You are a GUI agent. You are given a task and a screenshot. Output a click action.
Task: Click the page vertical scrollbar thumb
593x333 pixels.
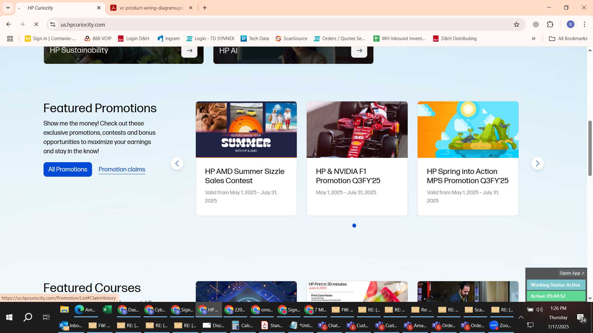[x=590, y=148]
